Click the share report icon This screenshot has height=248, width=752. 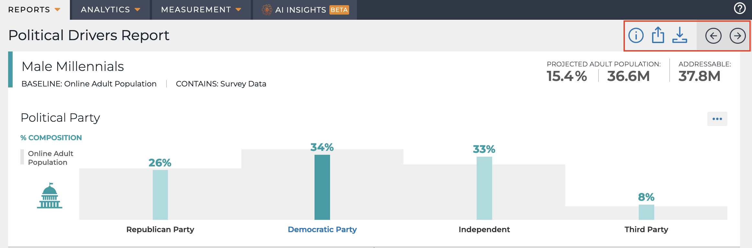[658, 35]
